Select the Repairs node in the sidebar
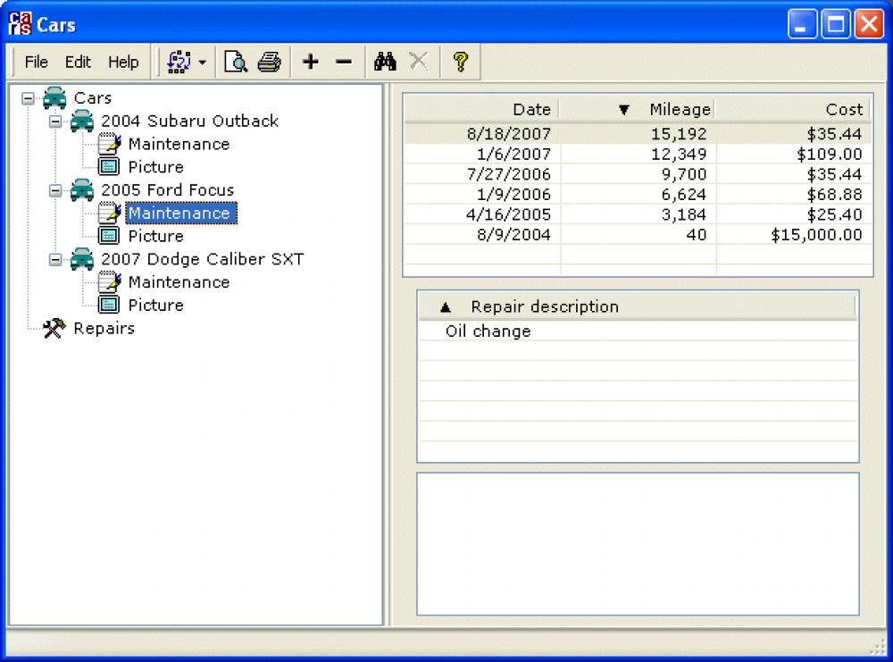893x662 pixels. [x=104, y=328]
